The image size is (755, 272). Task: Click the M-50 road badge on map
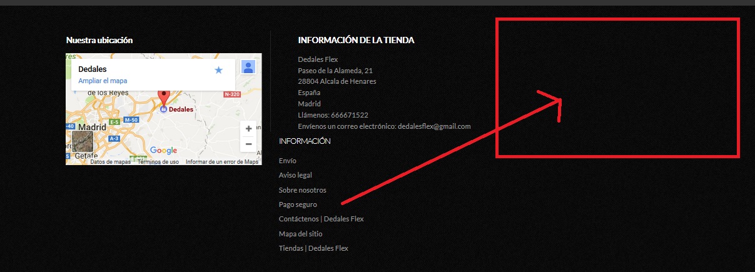coord(131,119)
